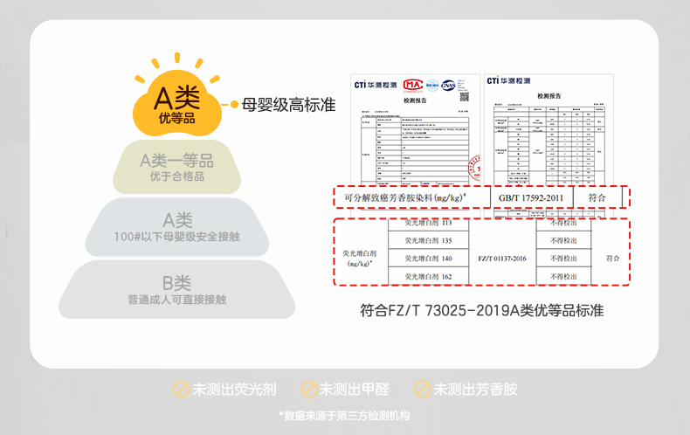Click the 符合FZ/T 73025-2019A类优等品标准 caption
690x435 pixels.
coord(482,310)
